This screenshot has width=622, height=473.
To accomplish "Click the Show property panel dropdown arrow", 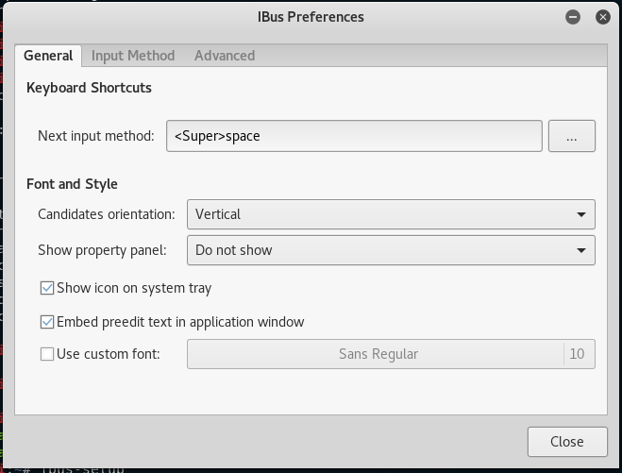I will (581, 250).
